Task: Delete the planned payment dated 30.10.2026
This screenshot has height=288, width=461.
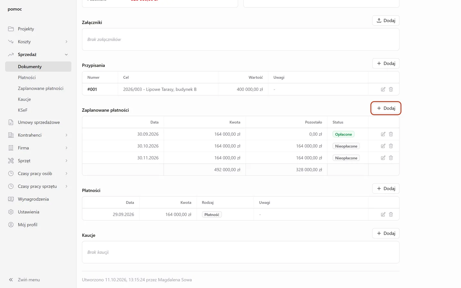Action: [391, 146]
